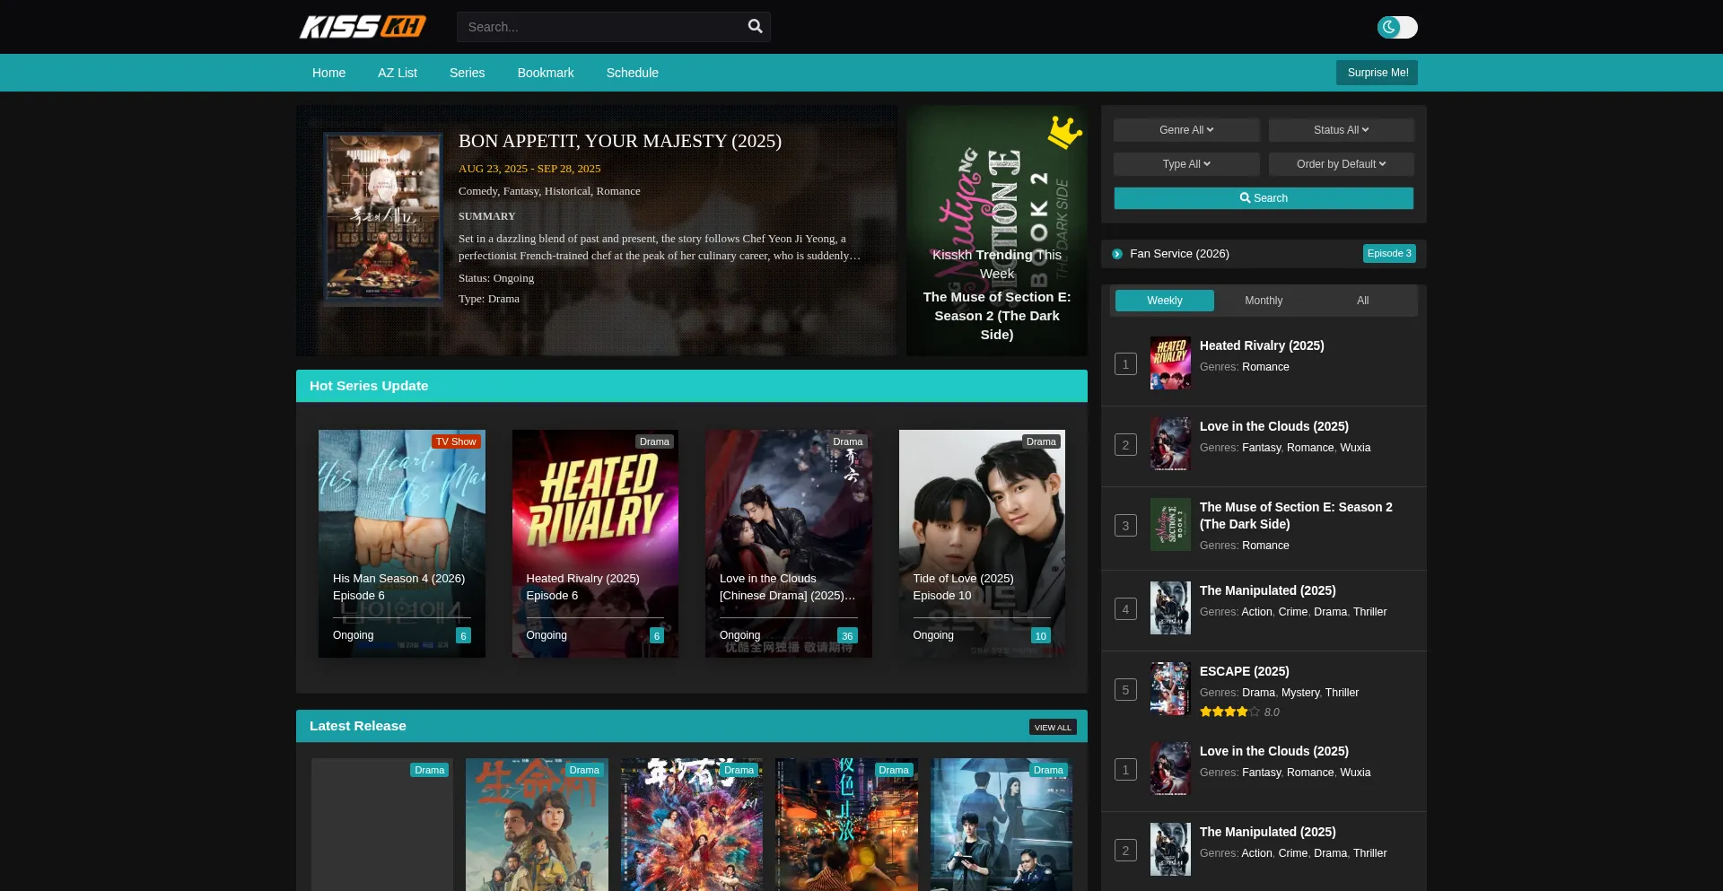1723x891 pixels.
Task: Click the yellow crown icon on trending card
Action: [x=1065, y=132]
